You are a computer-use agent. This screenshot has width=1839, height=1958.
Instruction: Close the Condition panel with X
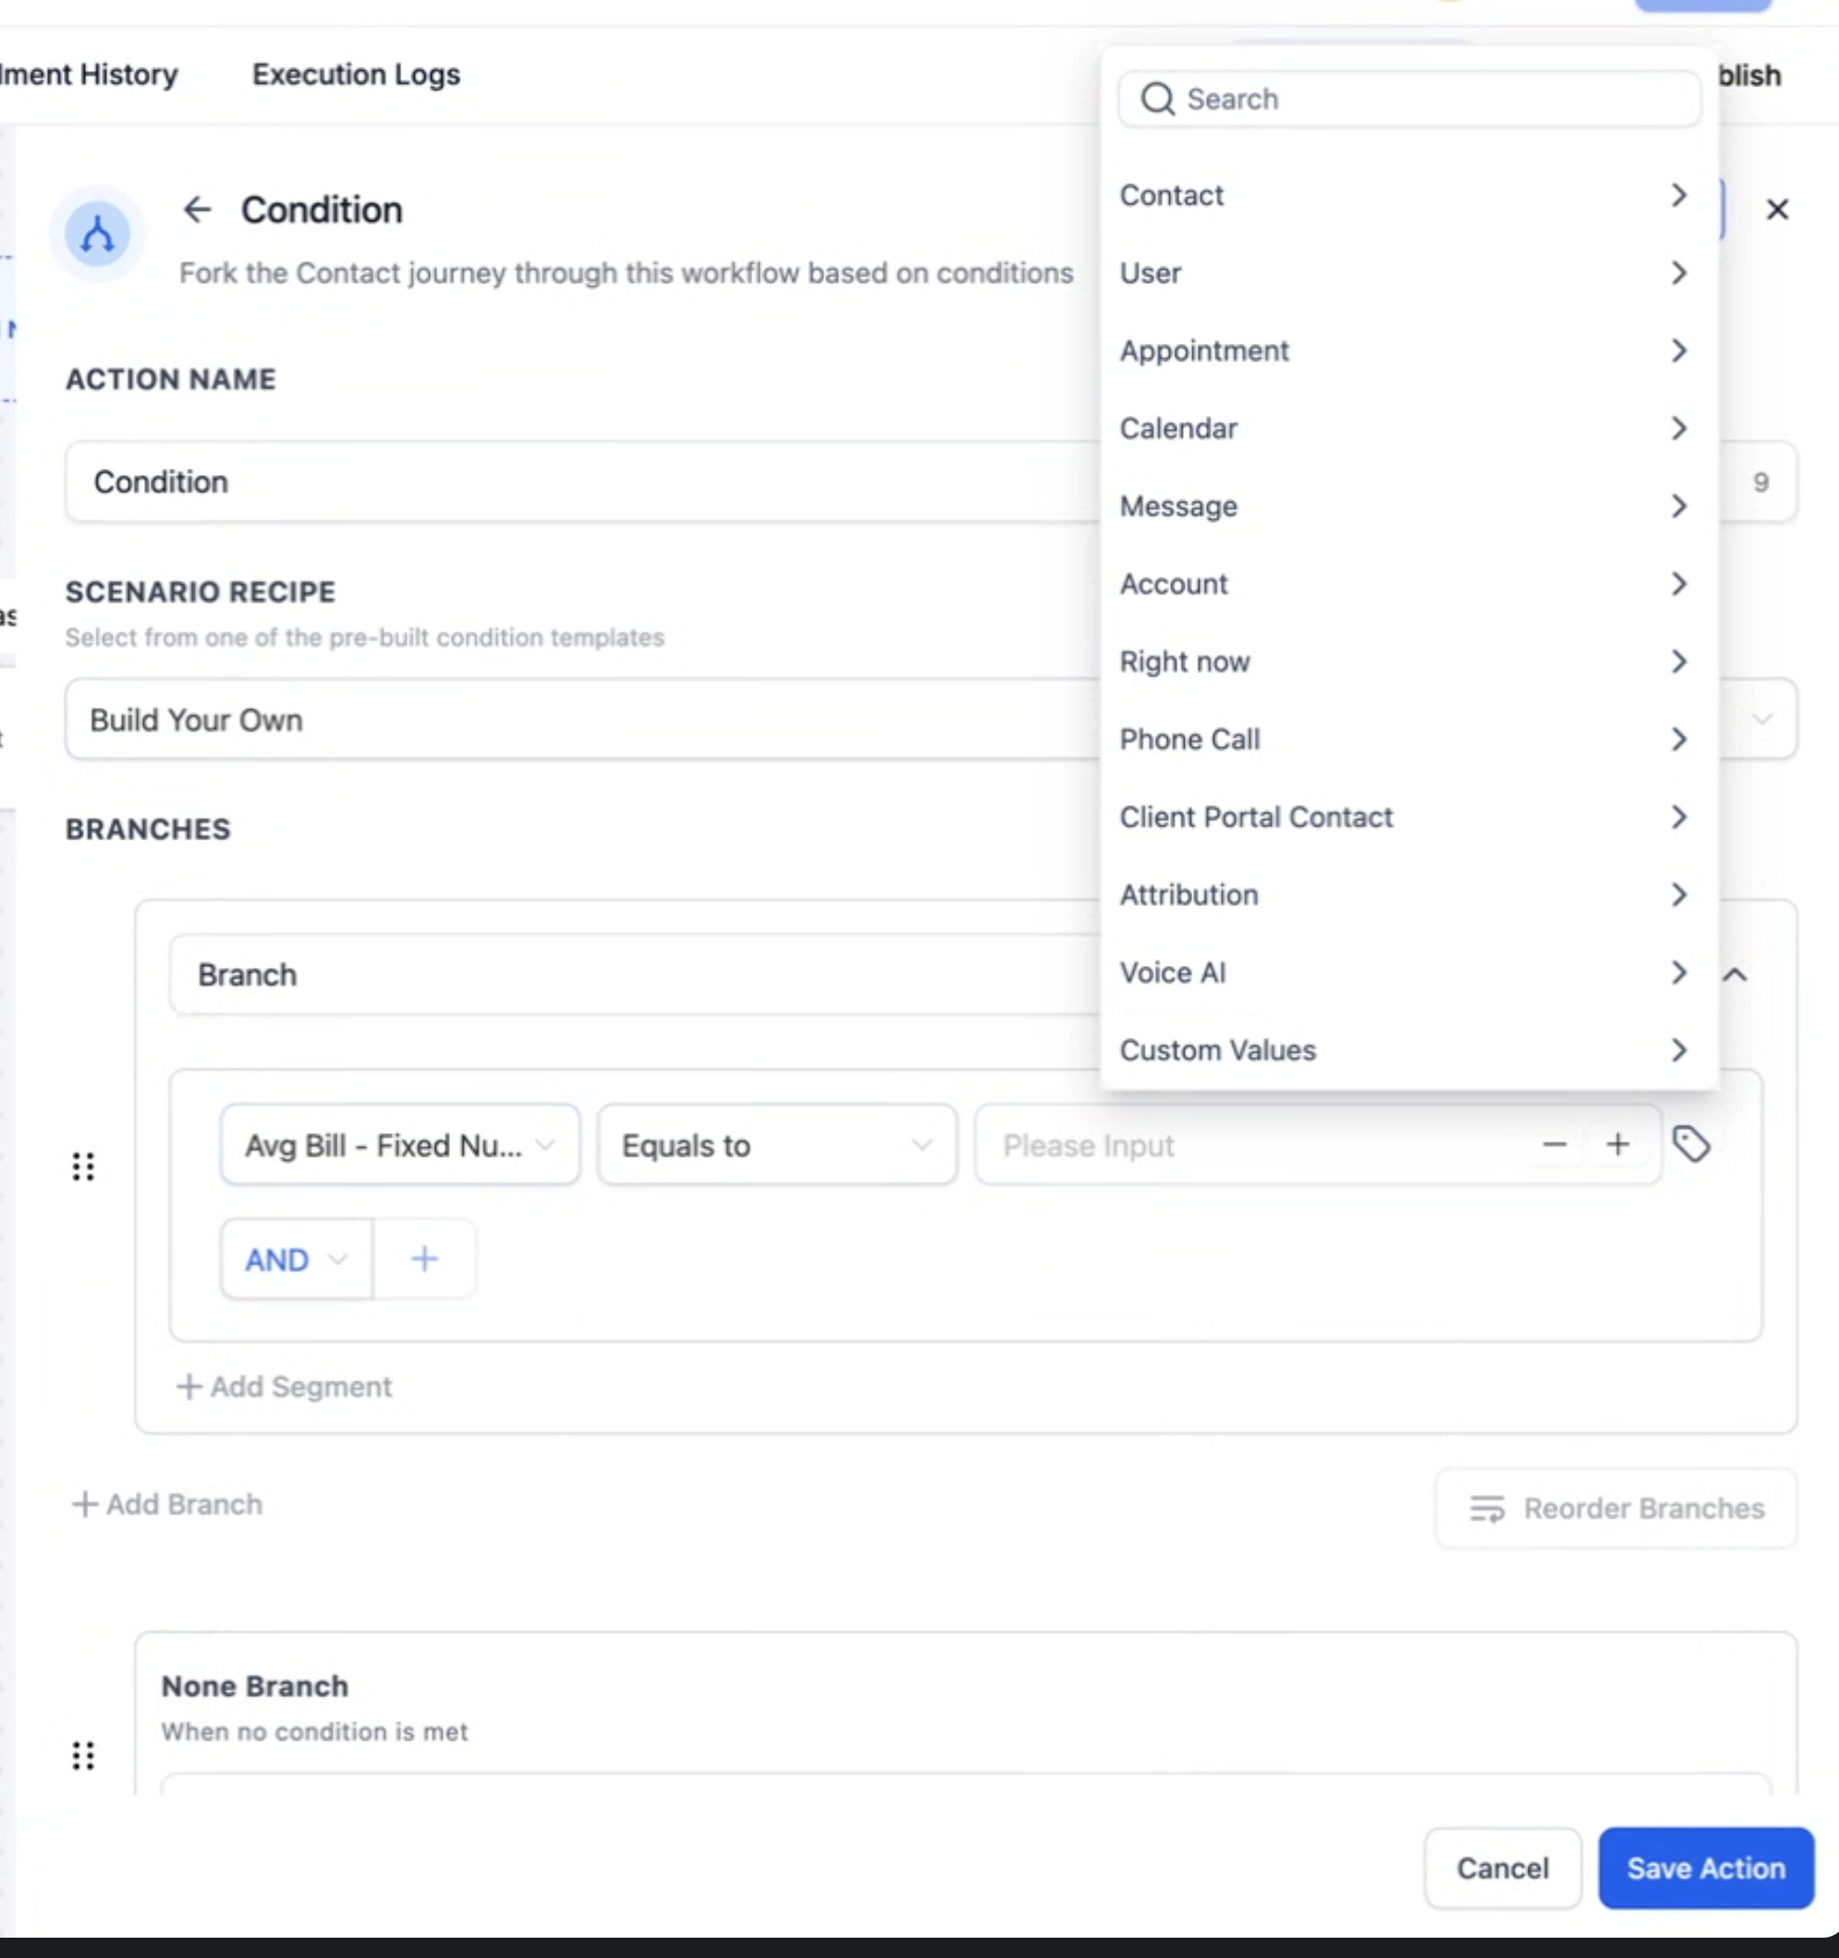[1777, 210]
